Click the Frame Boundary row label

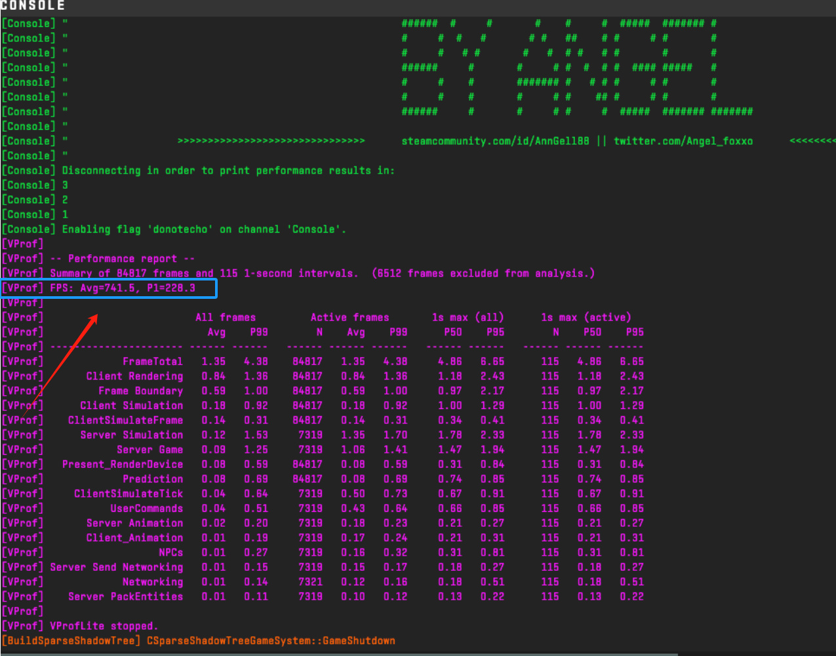(x=141, y=391)
